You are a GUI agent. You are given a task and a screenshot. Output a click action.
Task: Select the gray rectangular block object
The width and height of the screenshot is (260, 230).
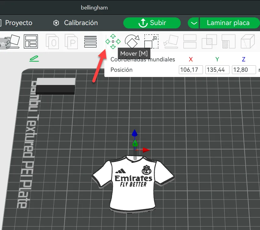[x=56, y=86]
